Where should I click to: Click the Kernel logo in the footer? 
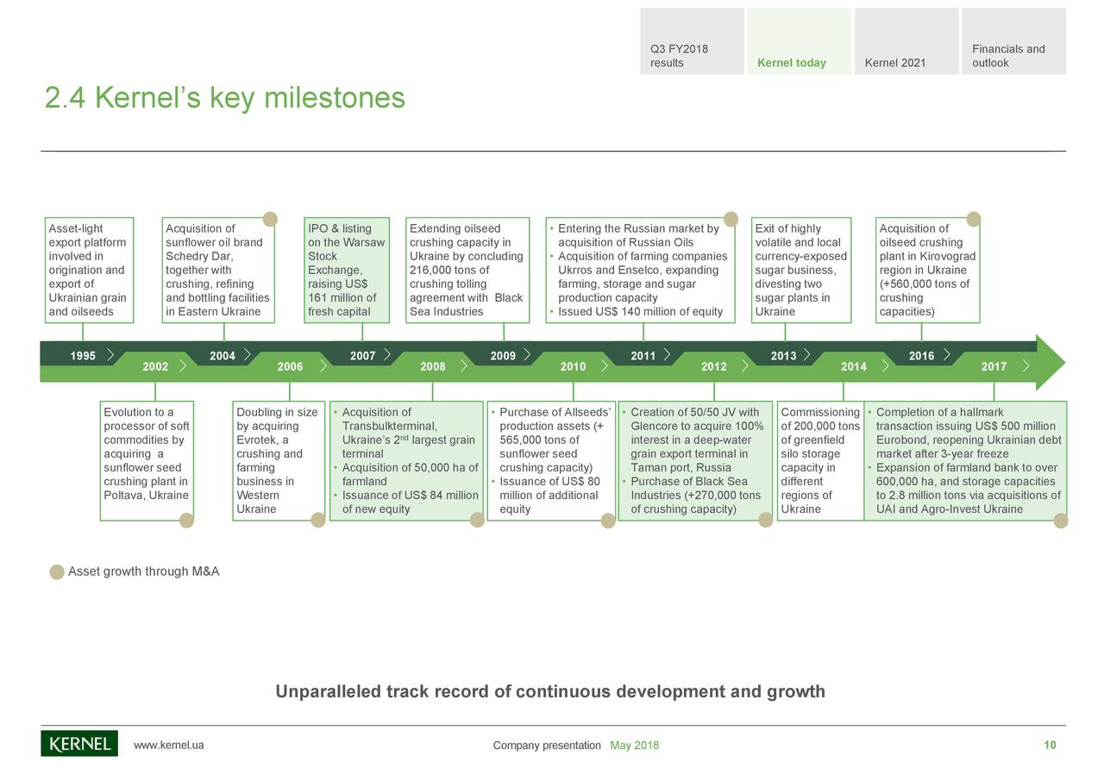coord(78,743)
